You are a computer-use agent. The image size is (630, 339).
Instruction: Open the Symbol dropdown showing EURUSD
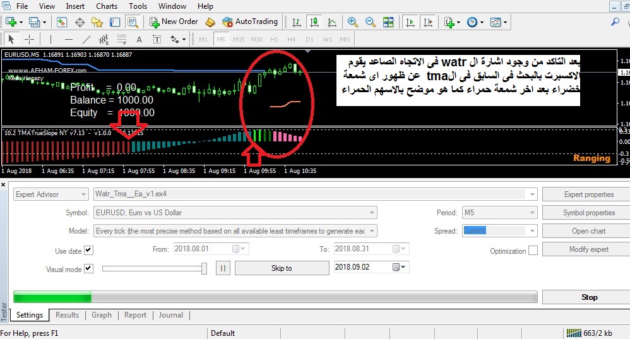(x=372, y=213)
